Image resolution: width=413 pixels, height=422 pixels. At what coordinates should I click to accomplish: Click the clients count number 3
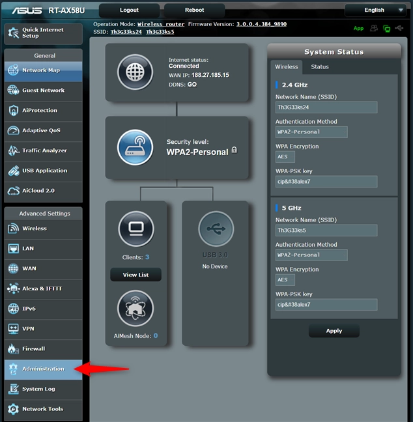tap(147, 257)
